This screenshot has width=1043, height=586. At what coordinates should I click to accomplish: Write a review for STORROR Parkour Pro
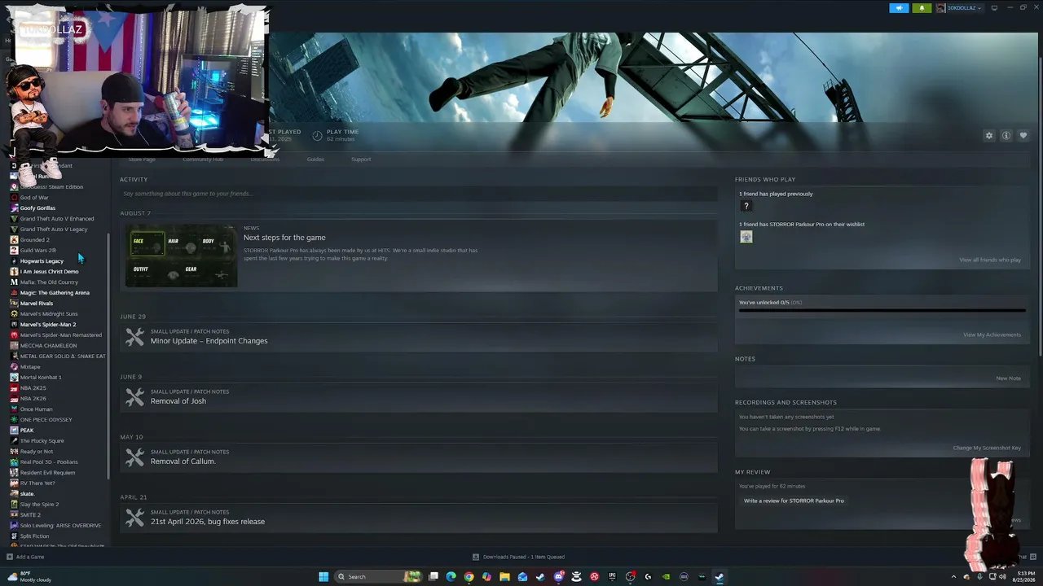tap(794, 501)
